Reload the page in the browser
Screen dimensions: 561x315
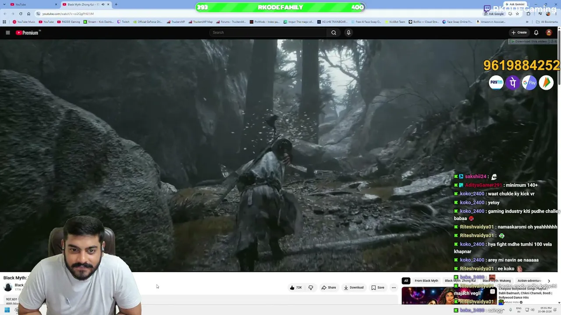tap(21, 14)
